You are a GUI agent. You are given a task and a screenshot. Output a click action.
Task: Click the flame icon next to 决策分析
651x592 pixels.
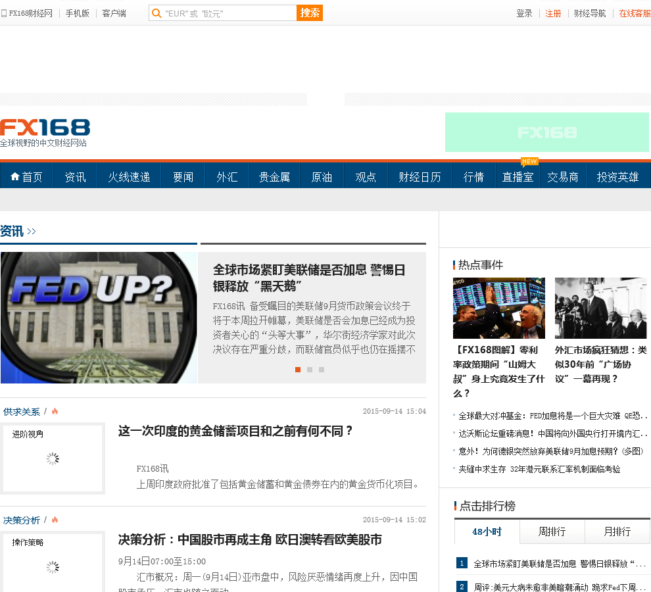[55, 520]
